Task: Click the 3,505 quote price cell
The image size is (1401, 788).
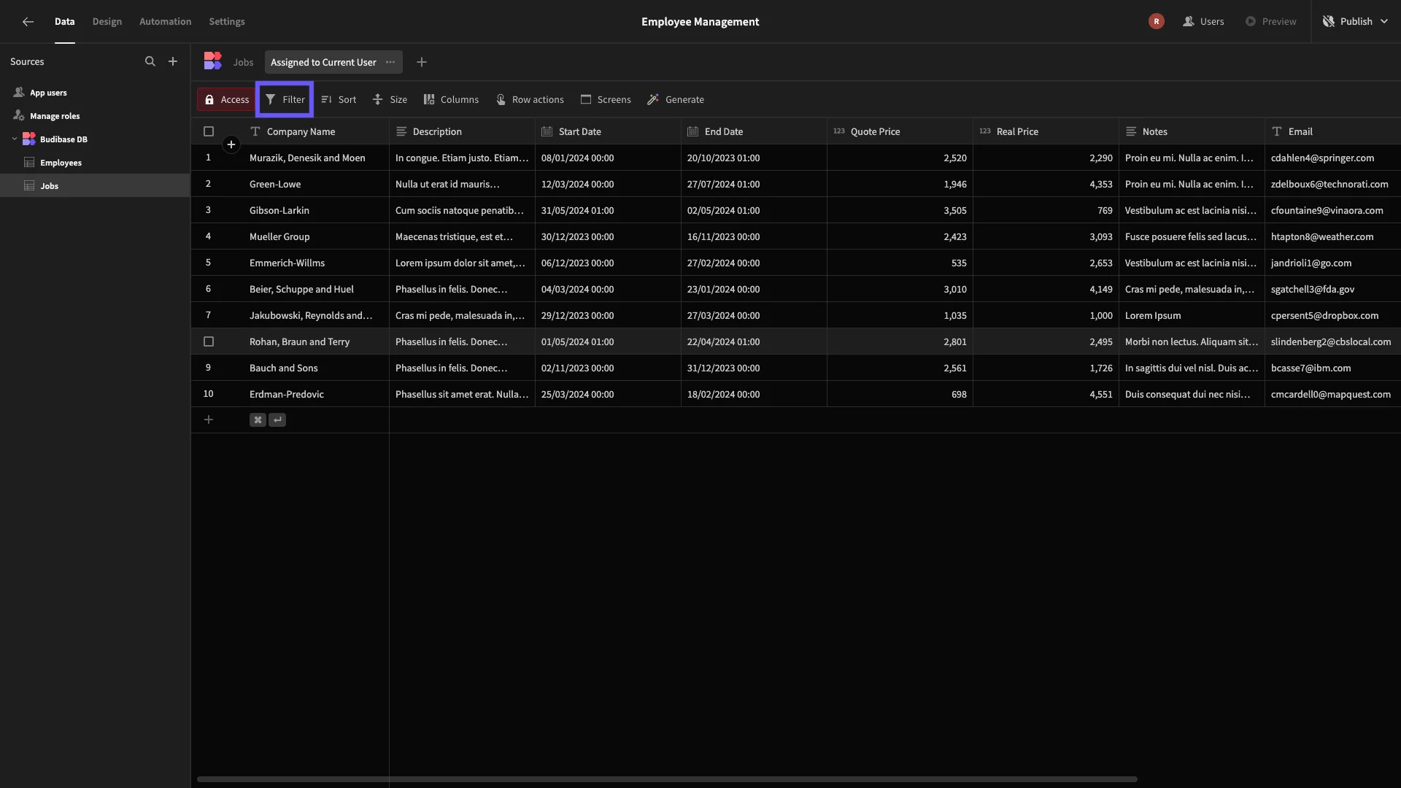Action: (x=900, y=210)
